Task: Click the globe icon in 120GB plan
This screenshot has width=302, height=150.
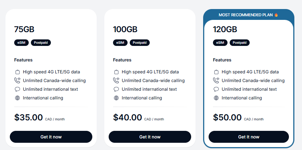Action: coord(216,98)
